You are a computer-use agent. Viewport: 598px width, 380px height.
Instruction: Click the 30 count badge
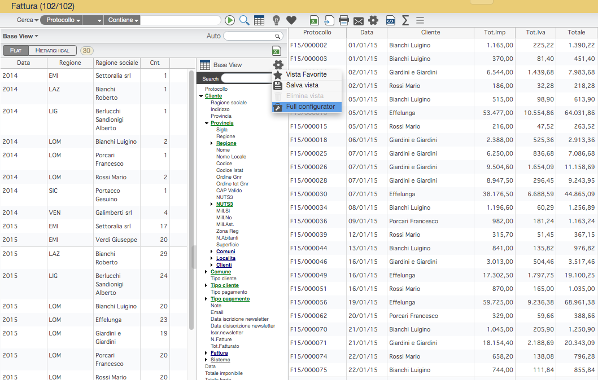pos(86,51)
